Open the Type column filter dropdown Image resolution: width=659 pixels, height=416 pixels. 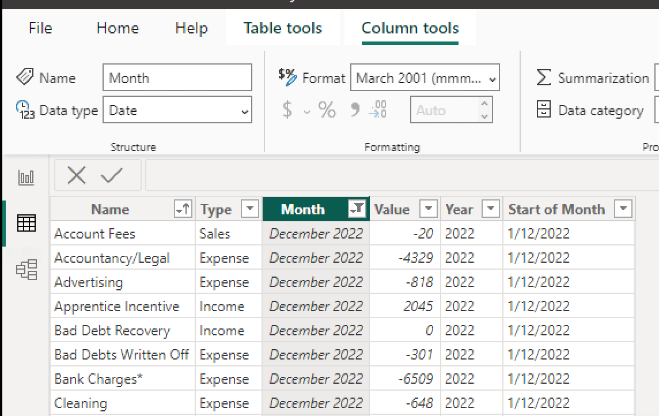click(249, 209)
